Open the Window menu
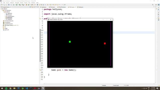Image resolution: width=160 pixels, height=90 pixels. click(x=33, y=3)
